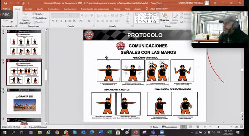
Task: Open Google Chrome from the taskbar
Action: 57,132
